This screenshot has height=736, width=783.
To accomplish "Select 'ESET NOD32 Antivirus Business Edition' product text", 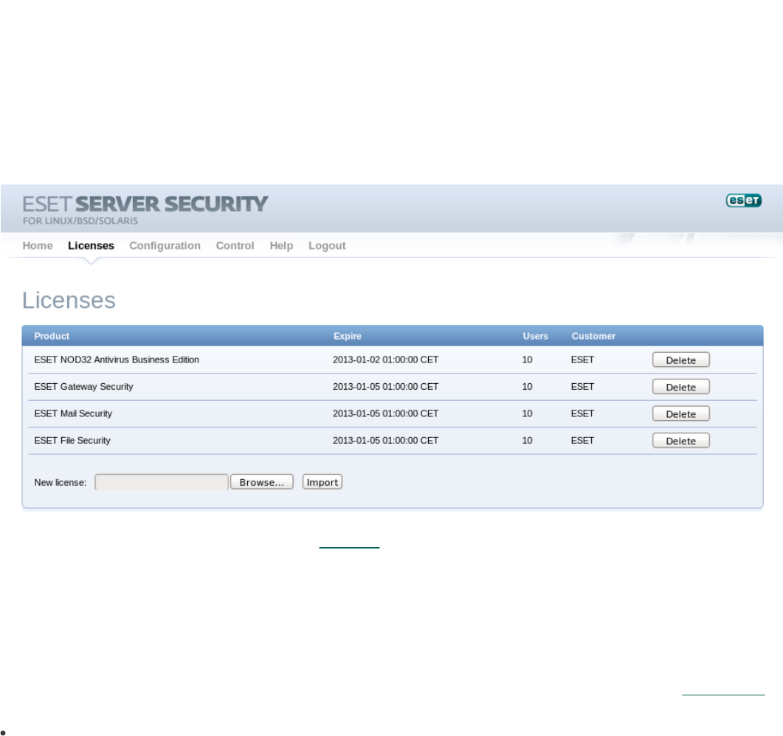I will [x=117, y=360].
